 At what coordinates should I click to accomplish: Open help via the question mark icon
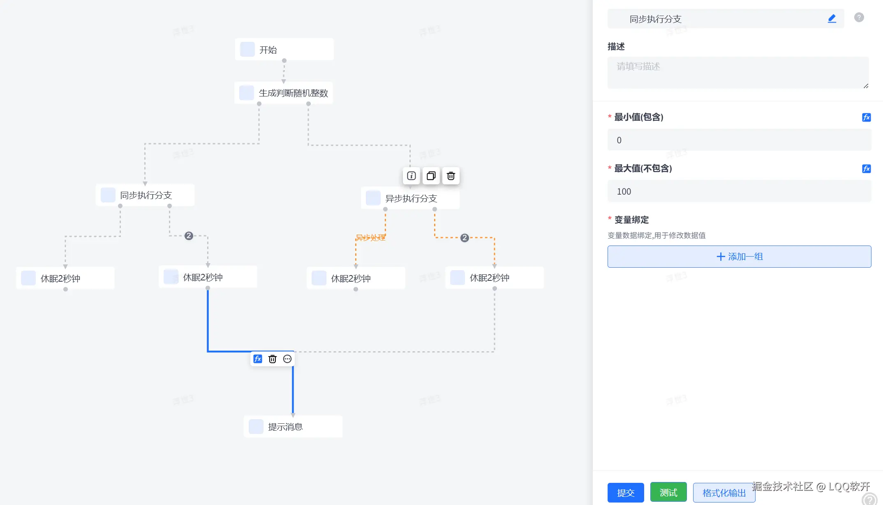coord(859,17)
